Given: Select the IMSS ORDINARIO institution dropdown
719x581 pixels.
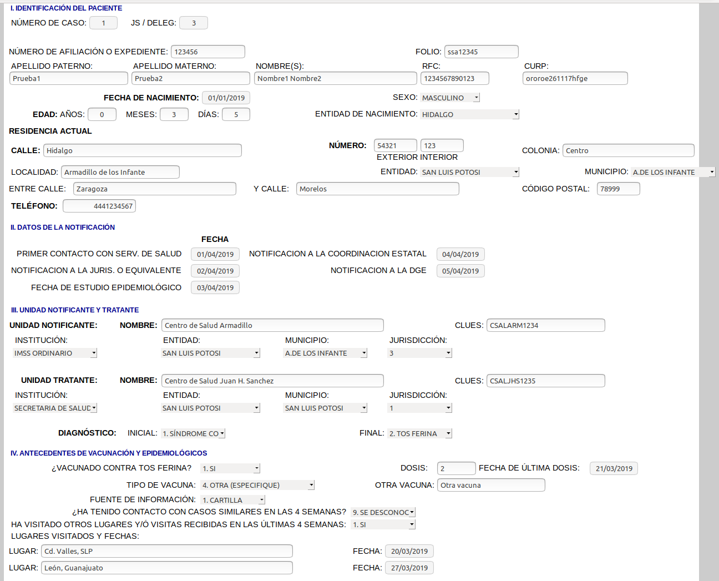Looking at the screenshot, I should [55, 353].
